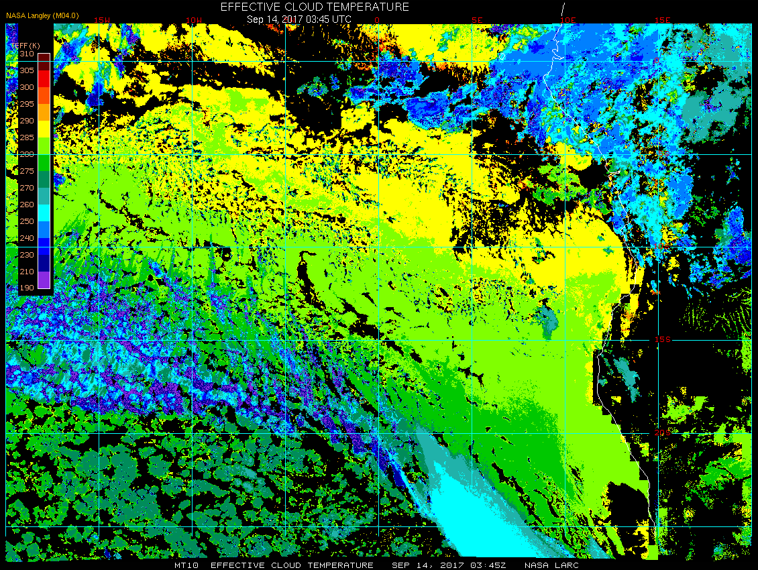The image size is (758, 570).
Task: Click the '230' legend value
Action: (27, 255)
